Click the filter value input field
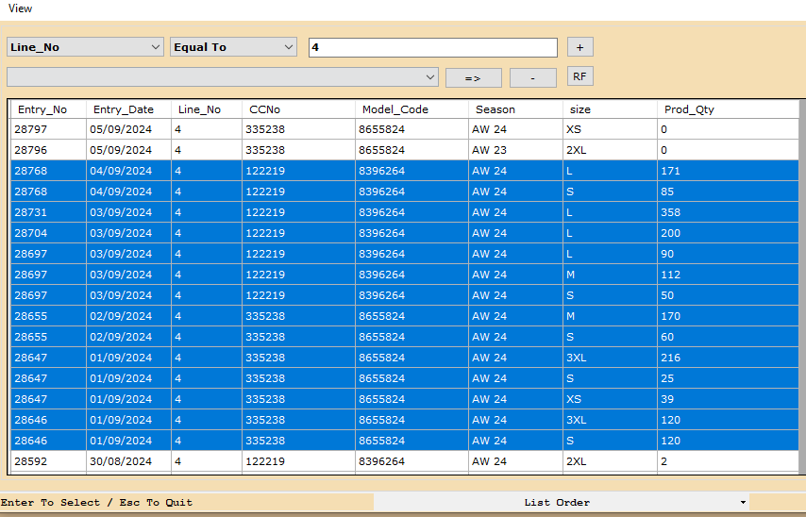Image resolution: width=806 pixels, height=517 pixels. [x=432, y=47]
